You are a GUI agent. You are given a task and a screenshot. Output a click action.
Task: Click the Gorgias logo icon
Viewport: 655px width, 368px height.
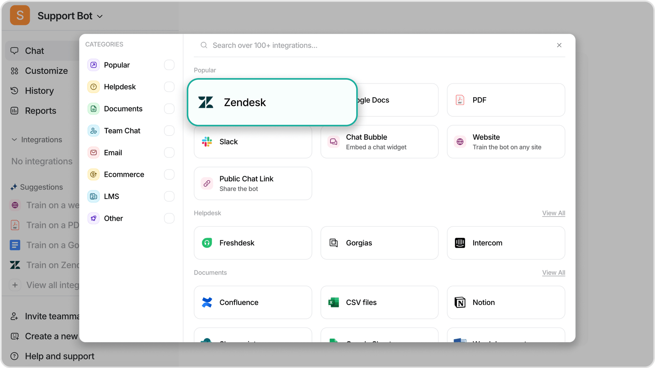coord(333,243)
